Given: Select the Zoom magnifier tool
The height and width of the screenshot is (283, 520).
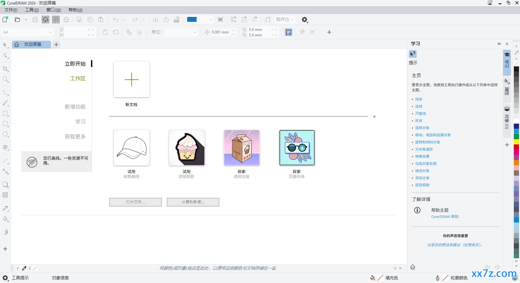Looking at the screenshot, I should [5, 79].
